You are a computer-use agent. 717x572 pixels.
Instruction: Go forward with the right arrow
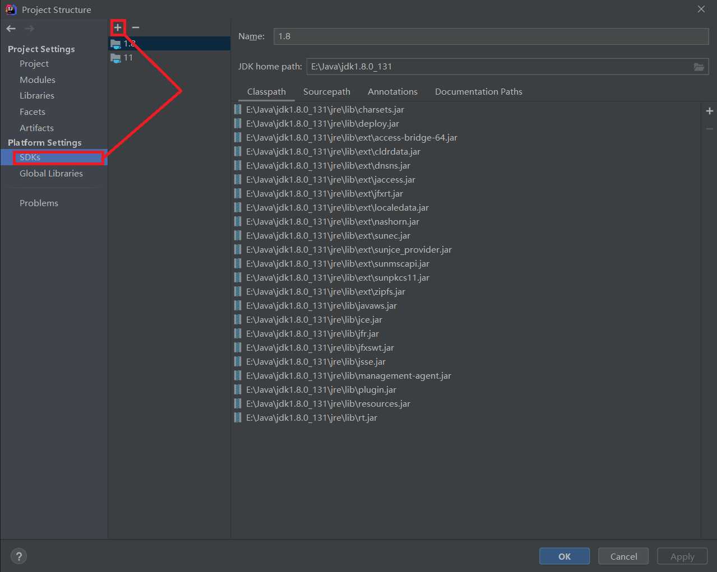coord(30,29)
